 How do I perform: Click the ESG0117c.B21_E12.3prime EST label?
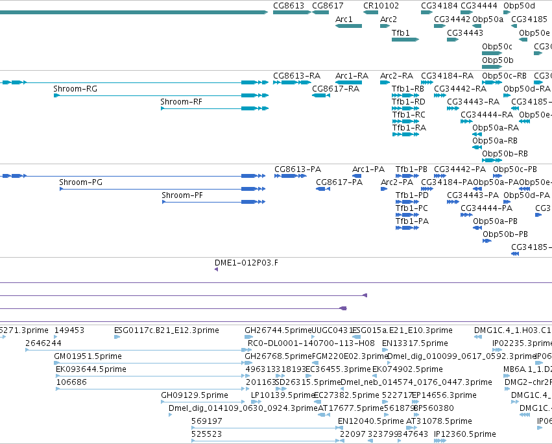coord(167,330)
